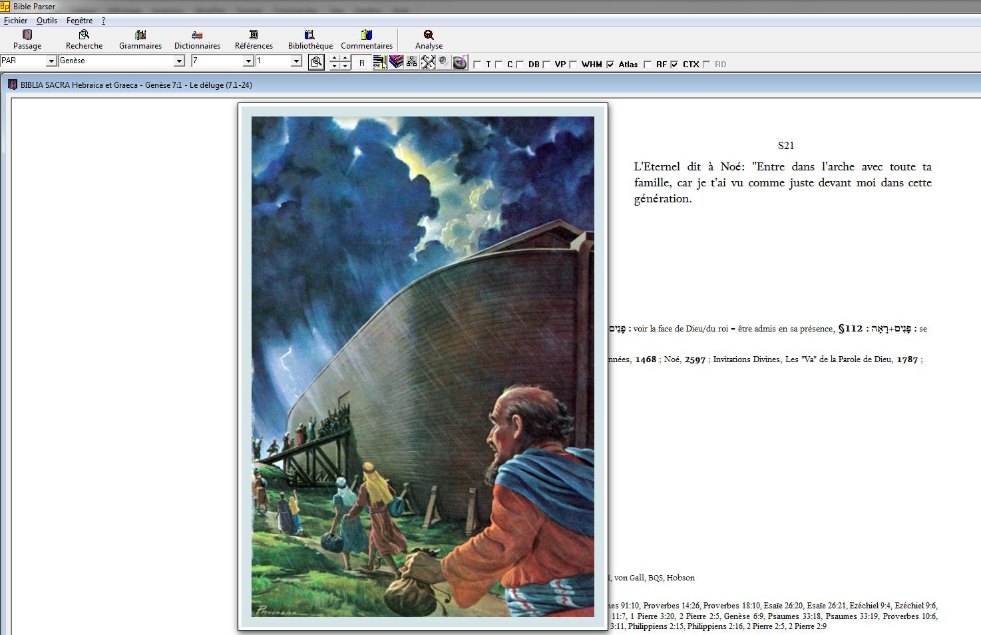This screenshot has width=981, height=635.
Task: Expand the PAR version dropdown
Action: pos(51,61)
